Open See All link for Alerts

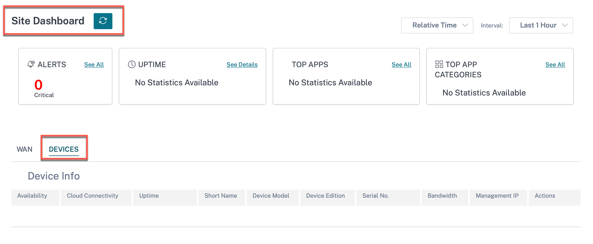pyautogui.click(x=94, y=64)
